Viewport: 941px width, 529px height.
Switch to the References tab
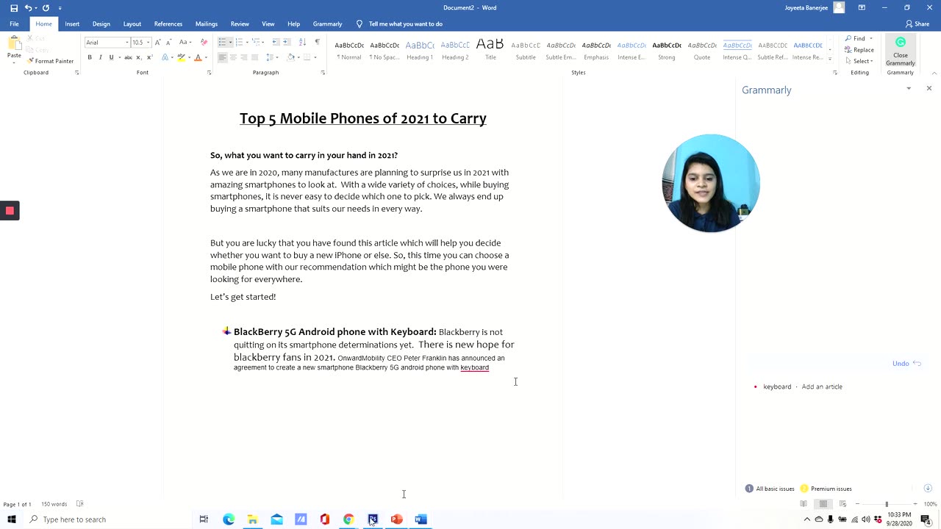168,24
